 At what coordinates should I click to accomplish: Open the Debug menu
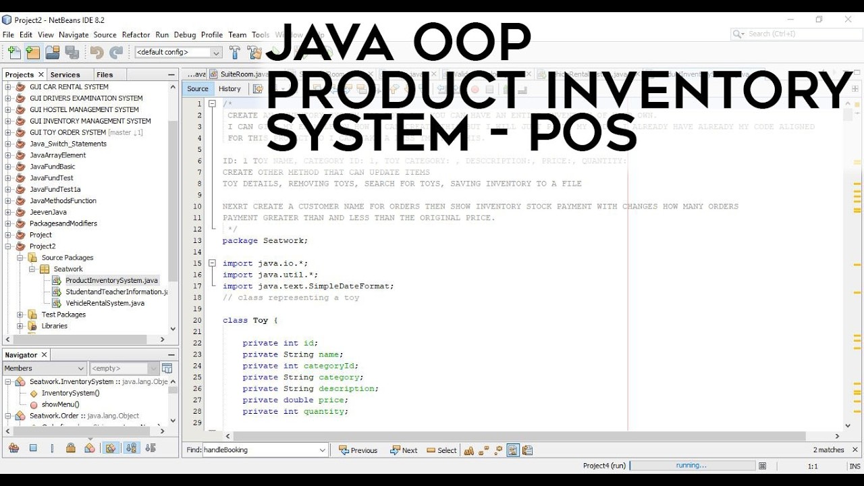(185, 34)
